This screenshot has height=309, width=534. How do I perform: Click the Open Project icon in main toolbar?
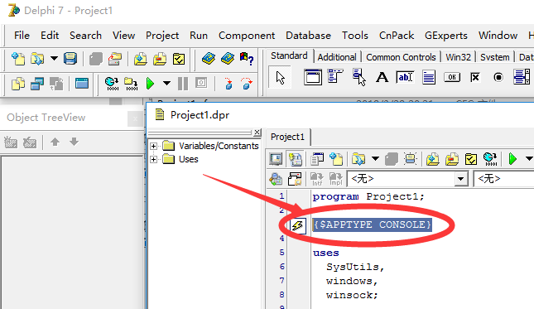115,59
